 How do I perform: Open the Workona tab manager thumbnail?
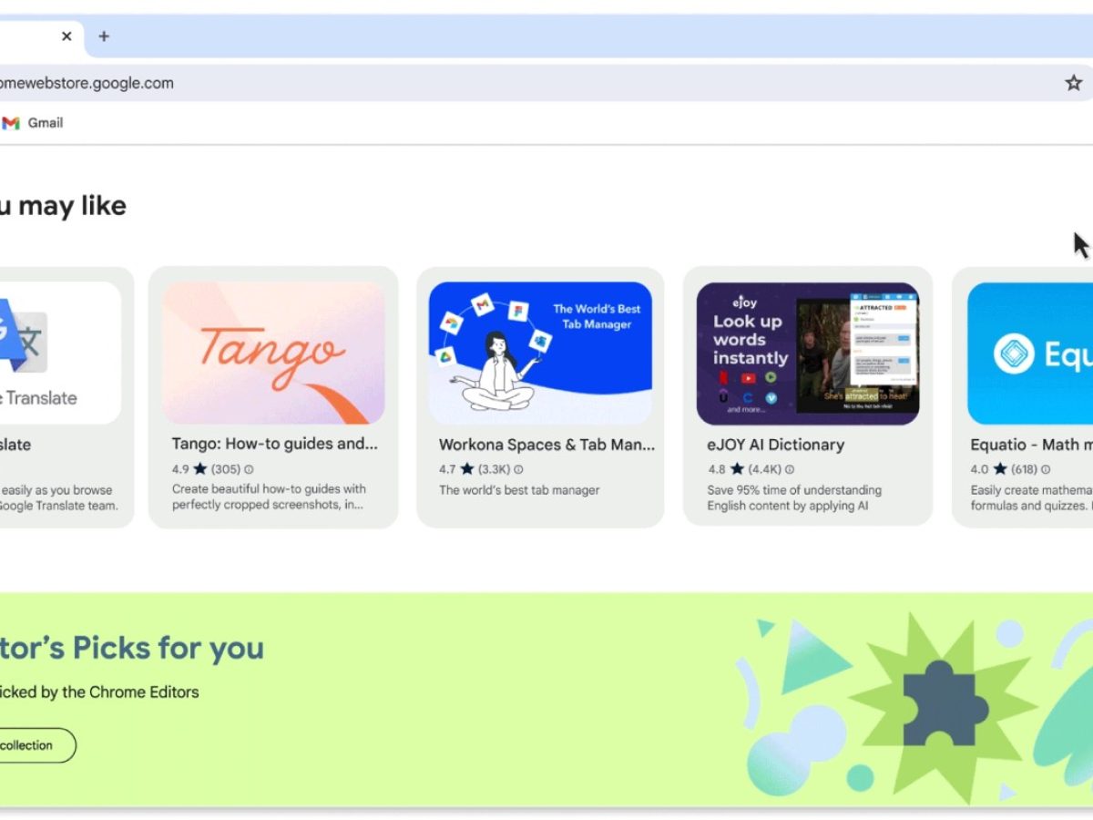(540, 353)
